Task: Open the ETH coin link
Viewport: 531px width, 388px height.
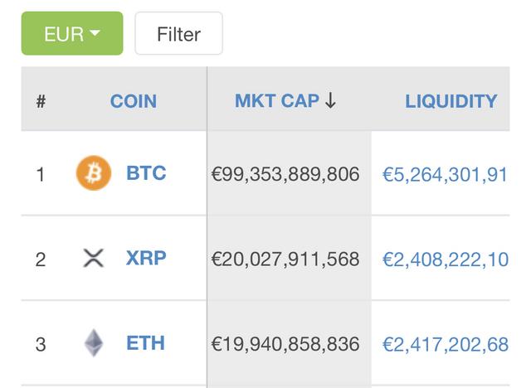Action: [146, 343]
